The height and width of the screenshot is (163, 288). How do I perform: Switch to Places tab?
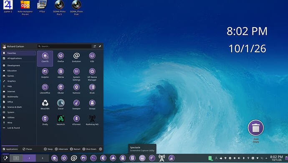(27, 149)
